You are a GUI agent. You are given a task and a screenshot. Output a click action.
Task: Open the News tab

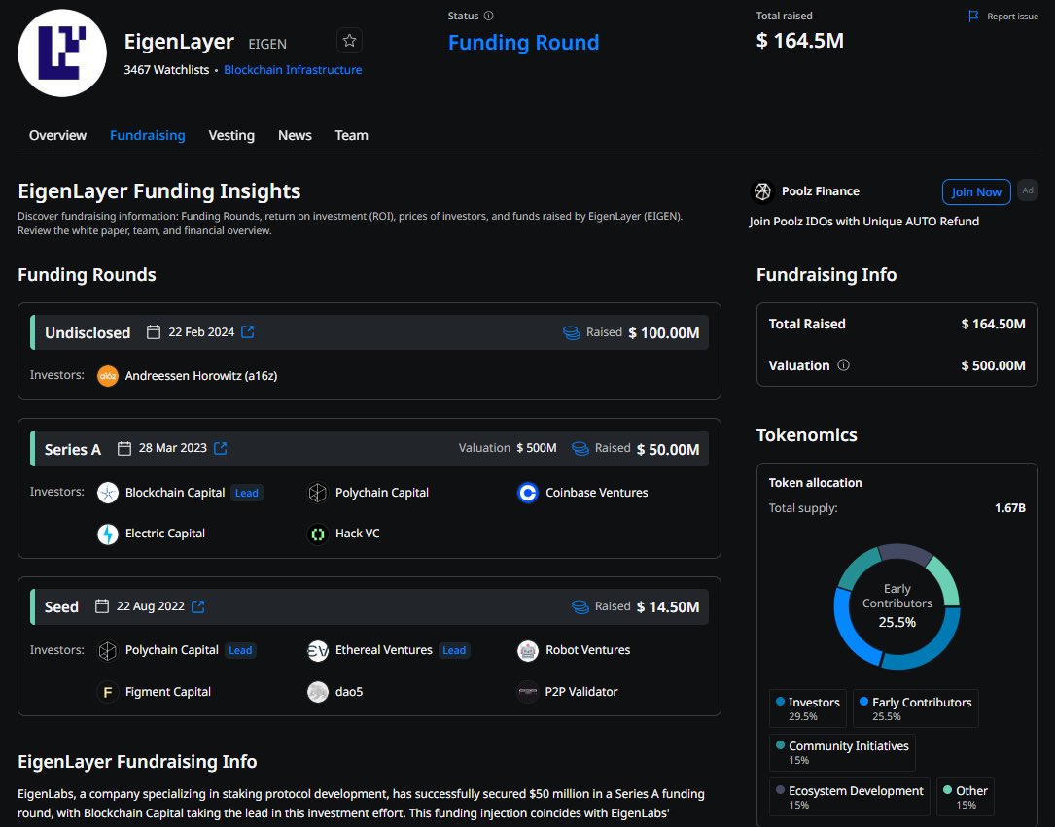click(295, 135)
